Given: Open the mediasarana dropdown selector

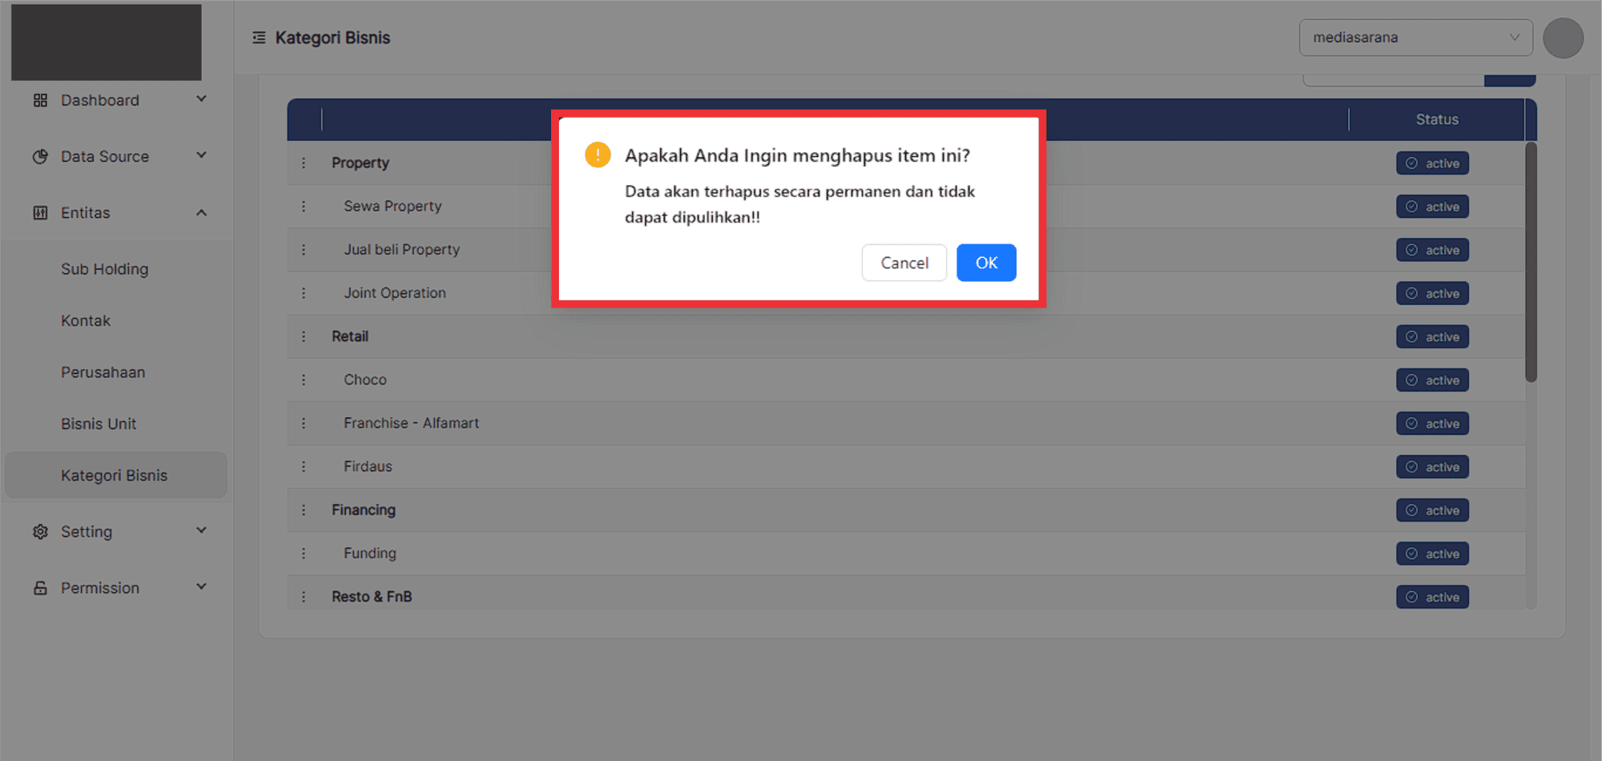Looking at the screenshot, I should [1415, 38].
